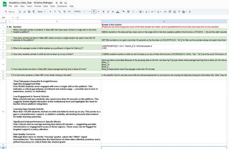Image resolution: width=229 pixels, height=149 pixels.
Task: Open the Format menu
Action: pos(38,6)
